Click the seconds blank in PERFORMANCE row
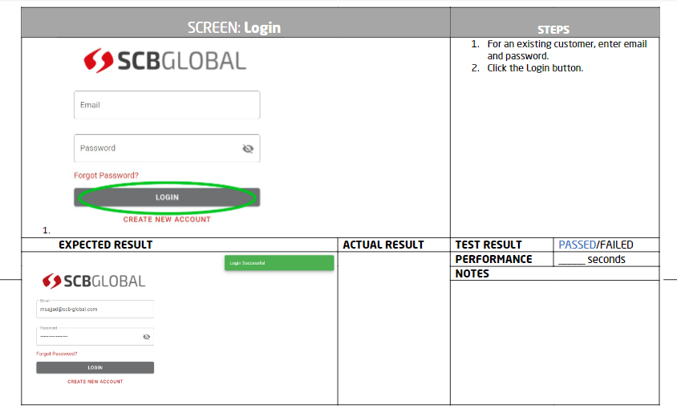This screenshot has width=677, height=417. click(x=572, y=260)
